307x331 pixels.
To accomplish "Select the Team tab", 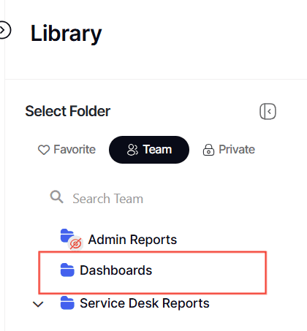I will 149,150.
